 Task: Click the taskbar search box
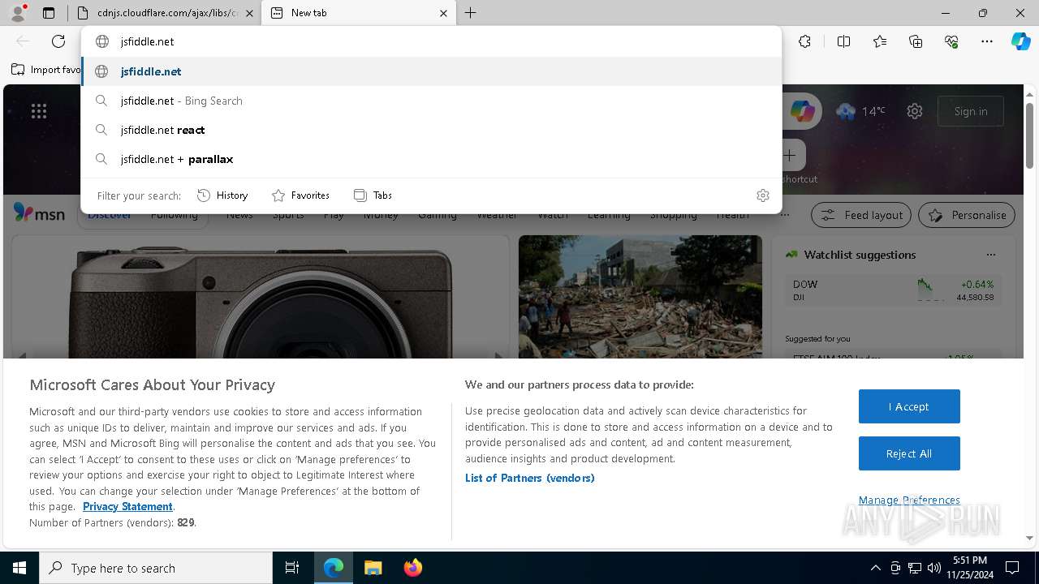(x=156, y=568)
